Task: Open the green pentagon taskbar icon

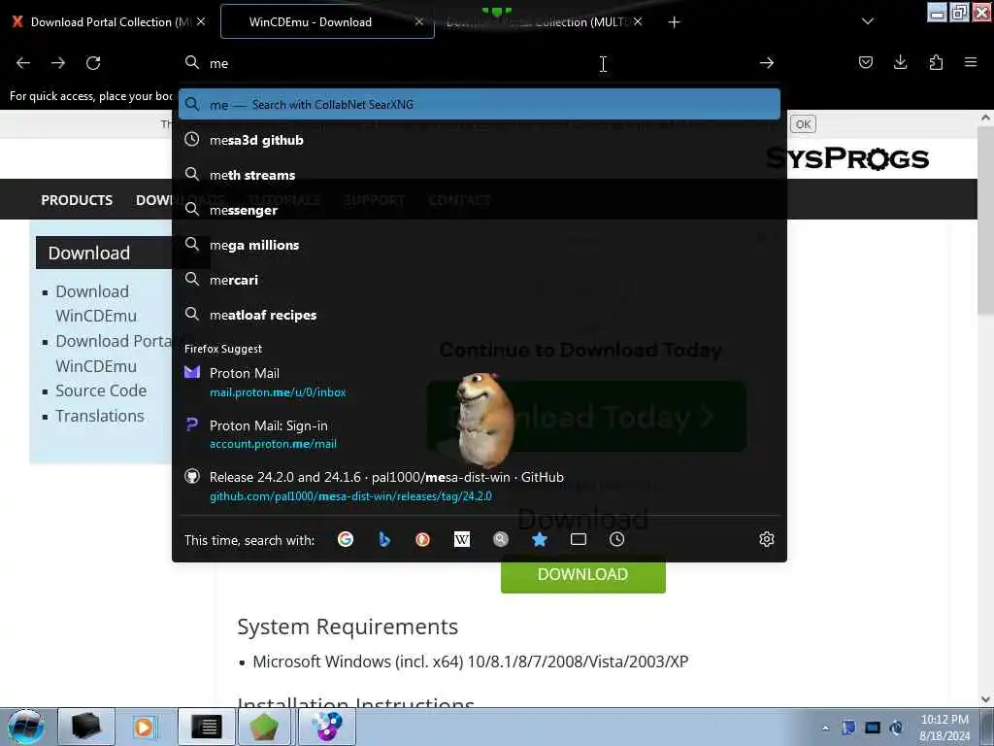Action: pos(264,727)
